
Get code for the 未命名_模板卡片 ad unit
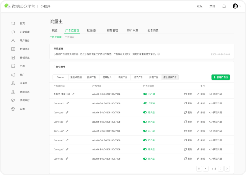[216, 94]
